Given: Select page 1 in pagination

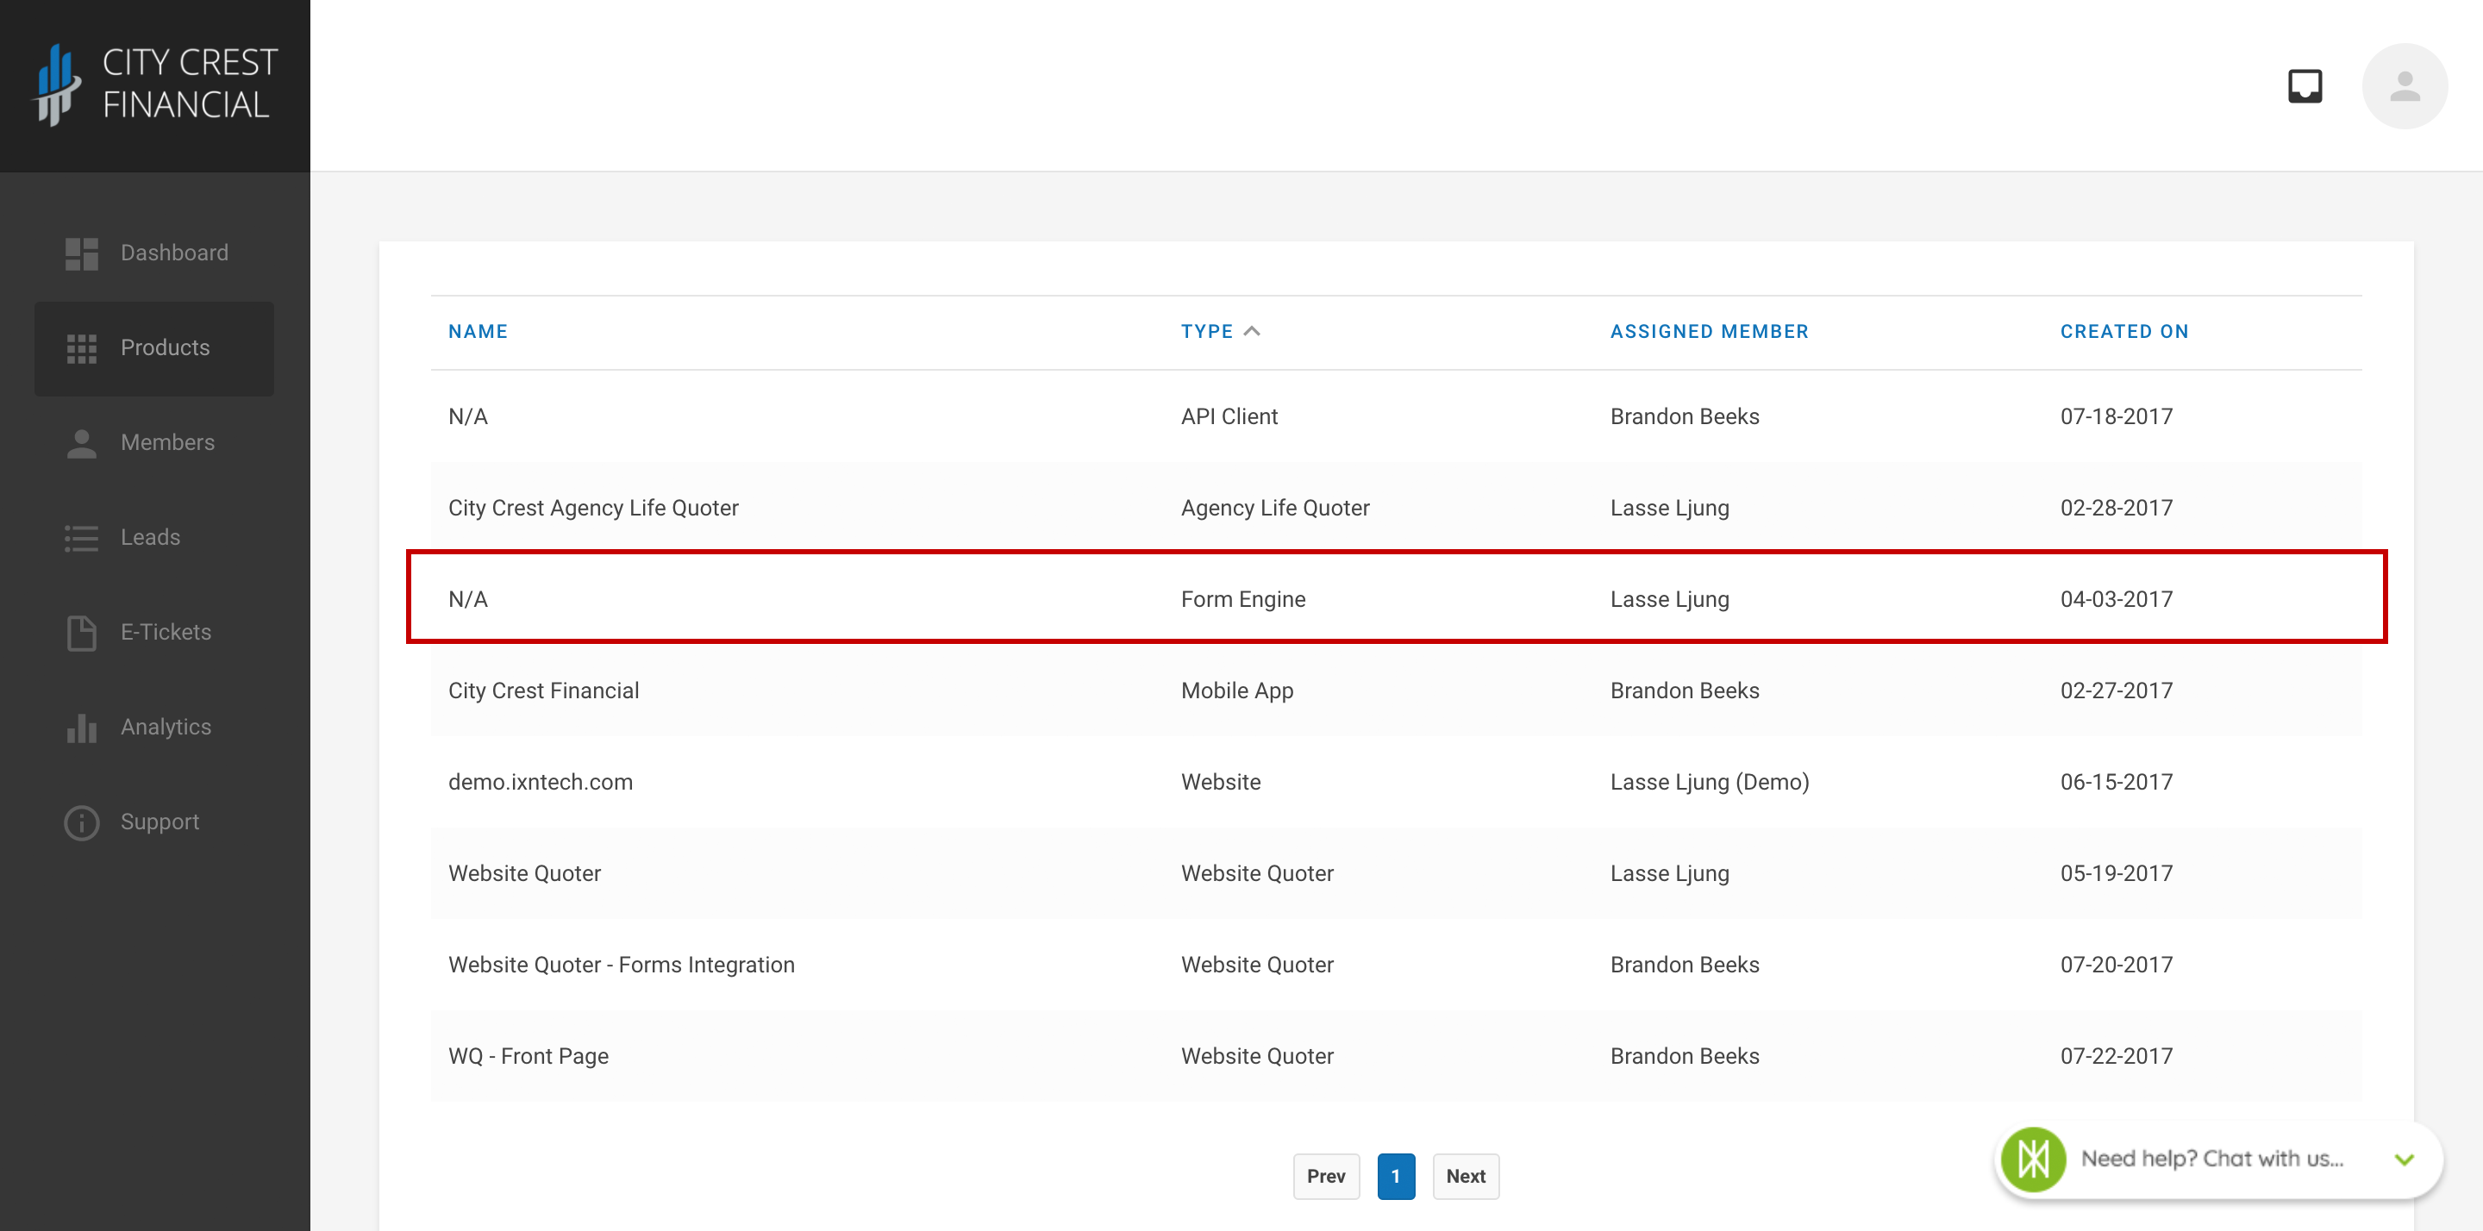Looking at the screenshot, I should (x=1396, y=1176).
